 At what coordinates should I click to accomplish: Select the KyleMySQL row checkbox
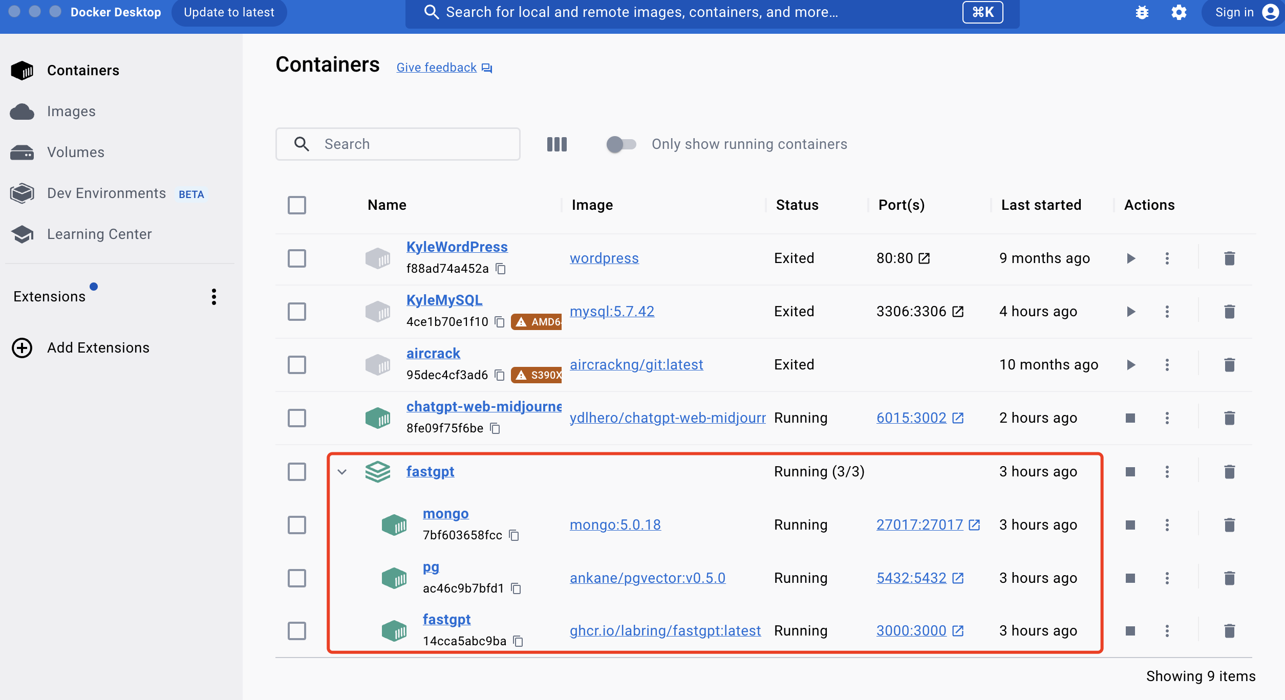[x=297, y=312]
